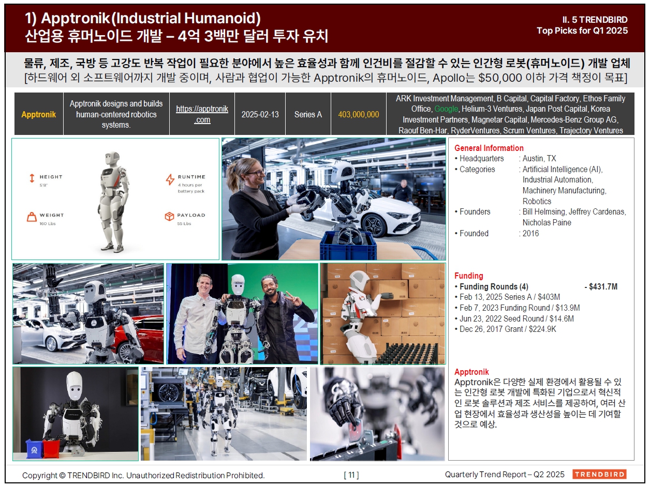Click the company description 'Apptronik designs and builds'

[x=116, y=114]
